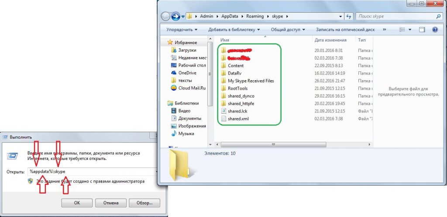Open the Help question mark icon
The height and width of the screenshot is (217, 447).
435,30
